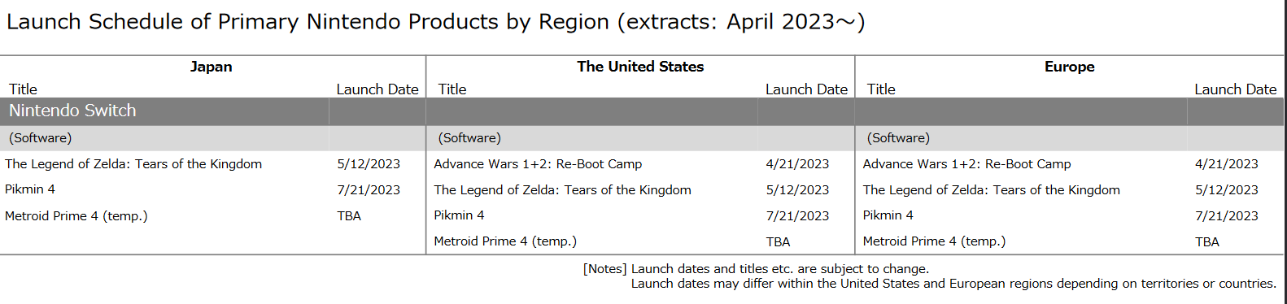Select Europe's Tears of the Kingdom title
The image size is (1287, 304).
tap(991, 190)
